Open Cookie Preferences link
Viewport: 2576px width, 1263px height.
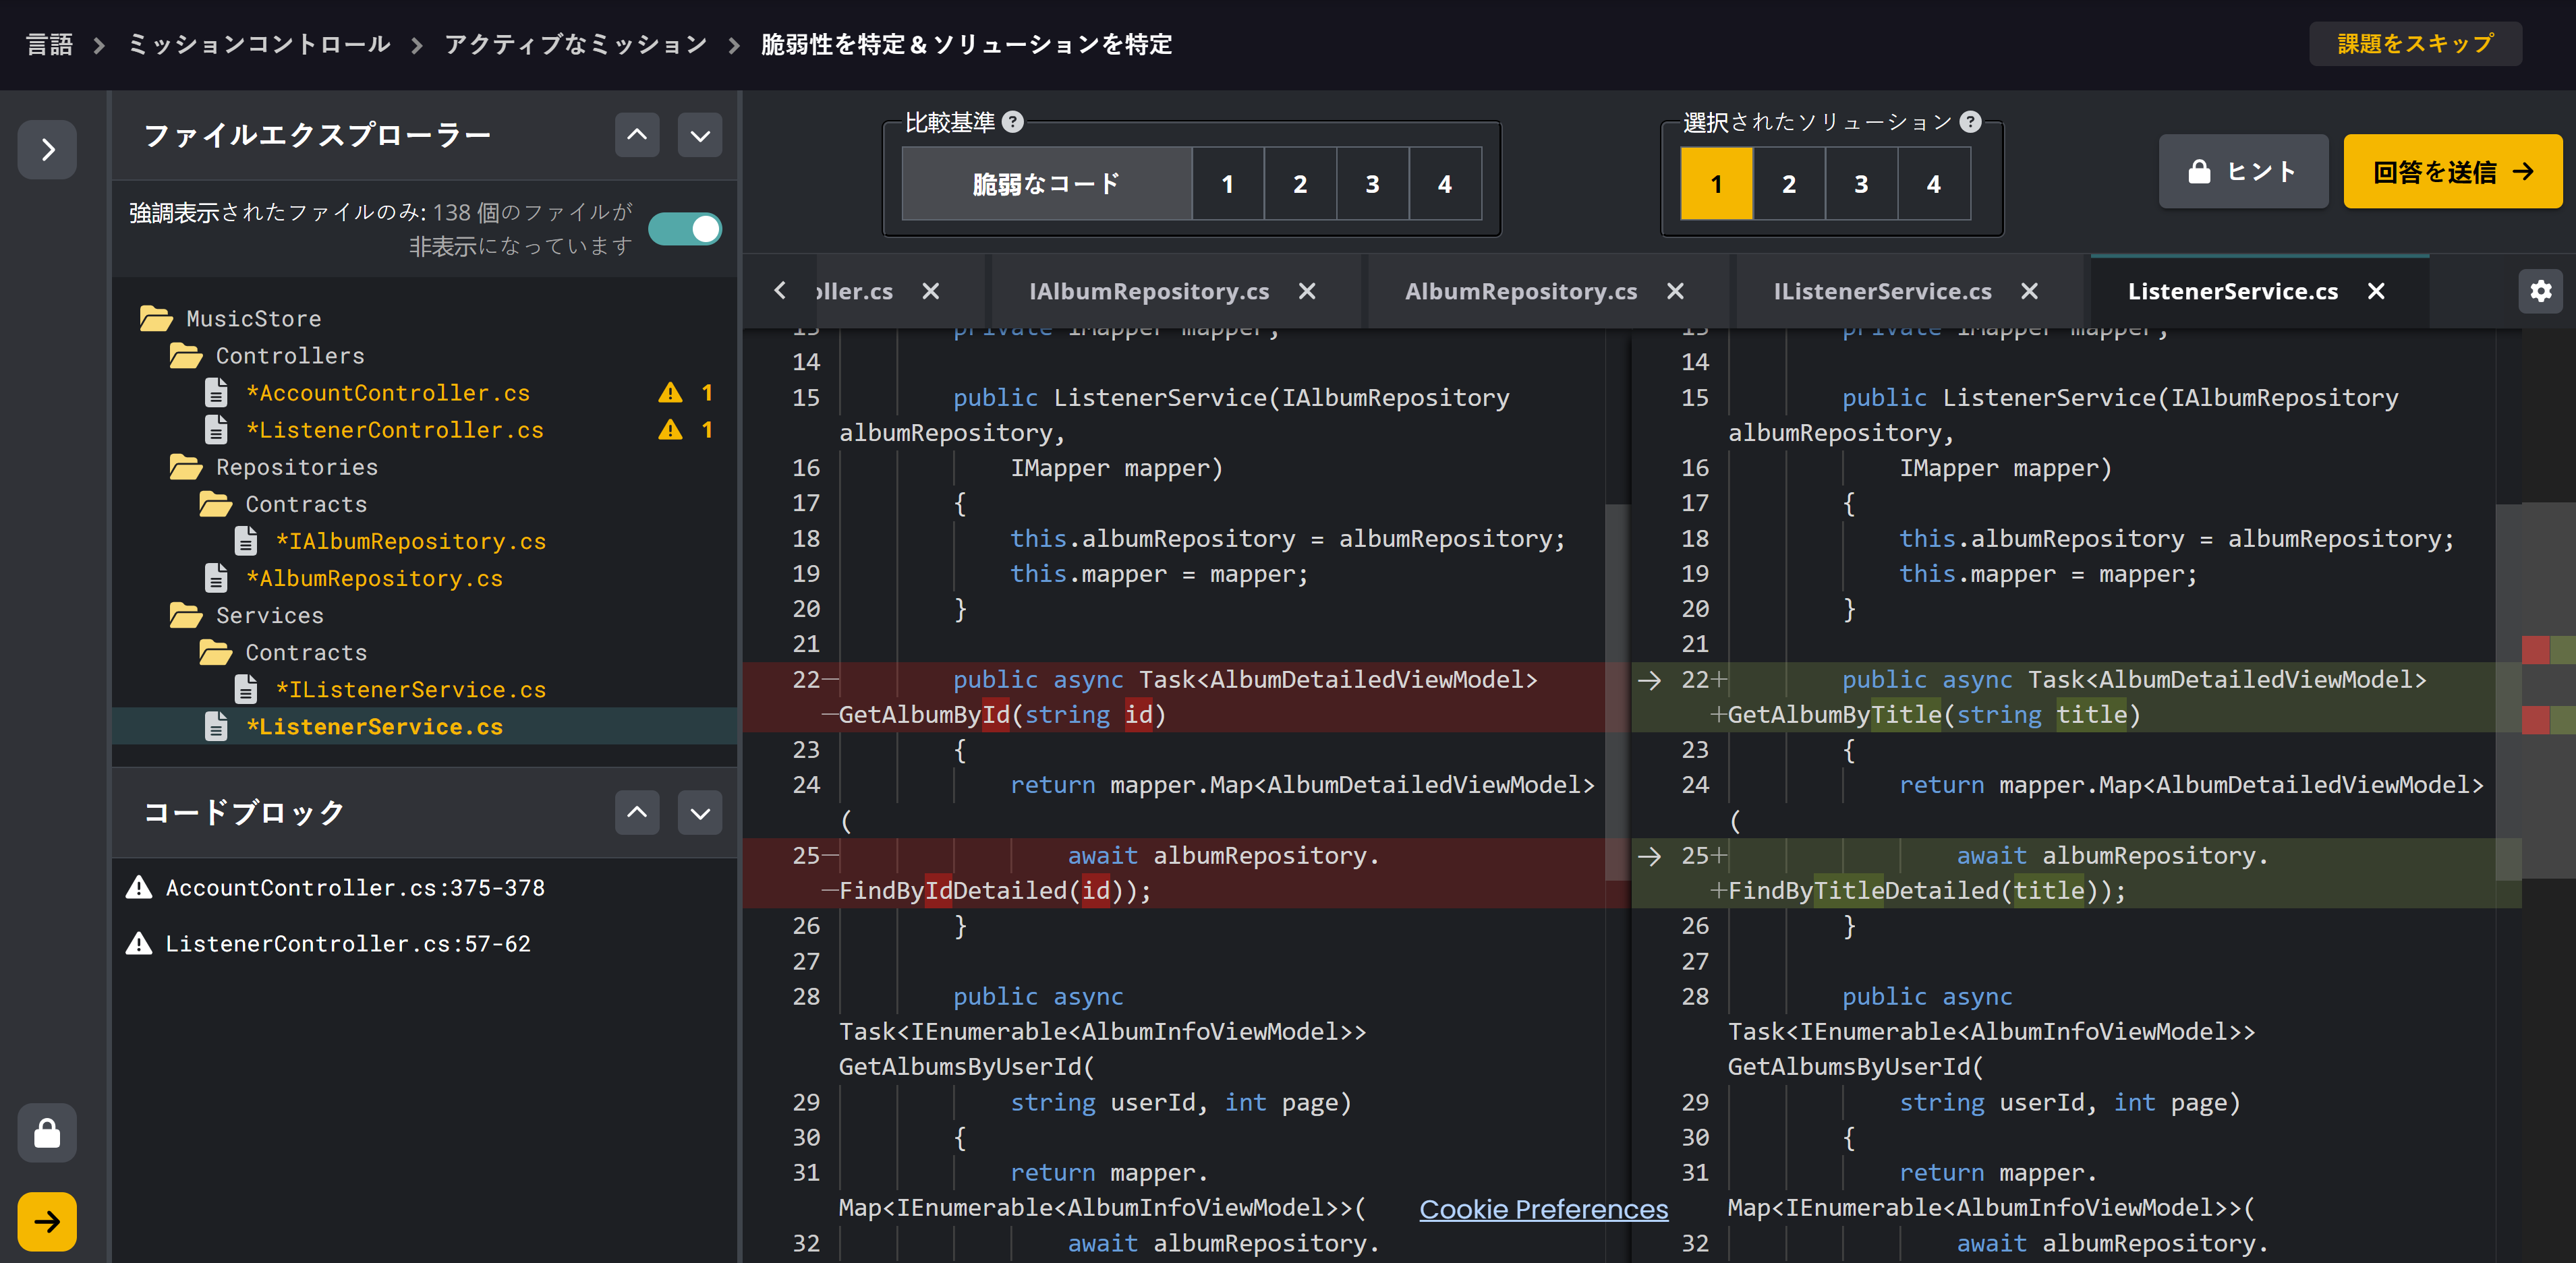coord(1543,1209)
